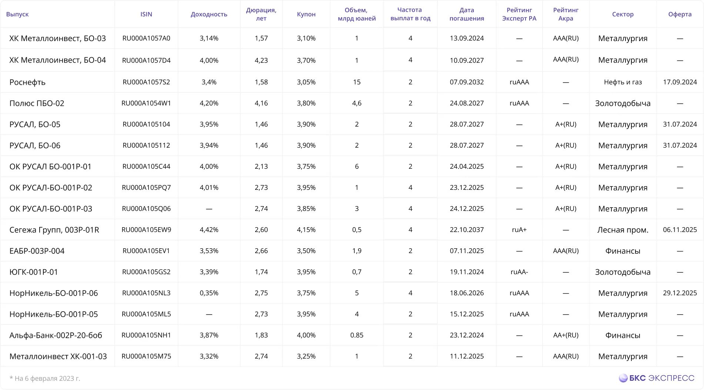Click ISIN 'RU000A1057D4'
The image size is (704, 390).
[x=146, y=60]
